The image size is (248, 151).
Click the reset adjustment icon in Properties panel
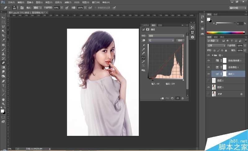tap(172, 98)
